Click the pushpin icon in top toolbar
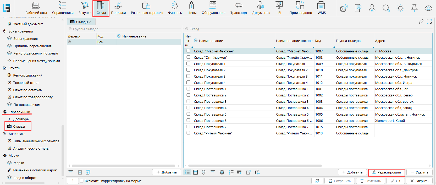Image resolution: width=436 pixels, height=185 pixels. coord(414,8)
